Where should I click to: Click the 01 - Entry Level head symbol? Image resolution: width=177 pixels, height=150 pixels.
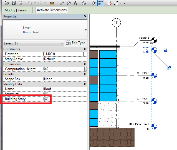click(154, 126)
